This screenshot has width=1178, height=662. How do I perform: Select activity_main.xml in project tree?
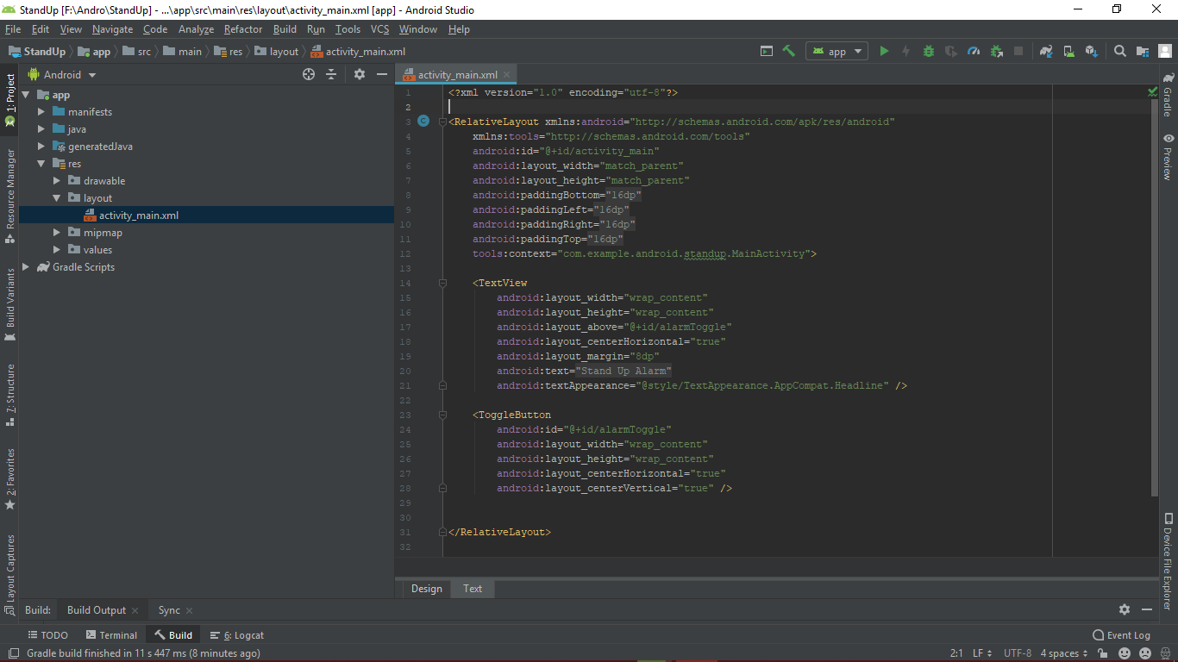point(138,215)
